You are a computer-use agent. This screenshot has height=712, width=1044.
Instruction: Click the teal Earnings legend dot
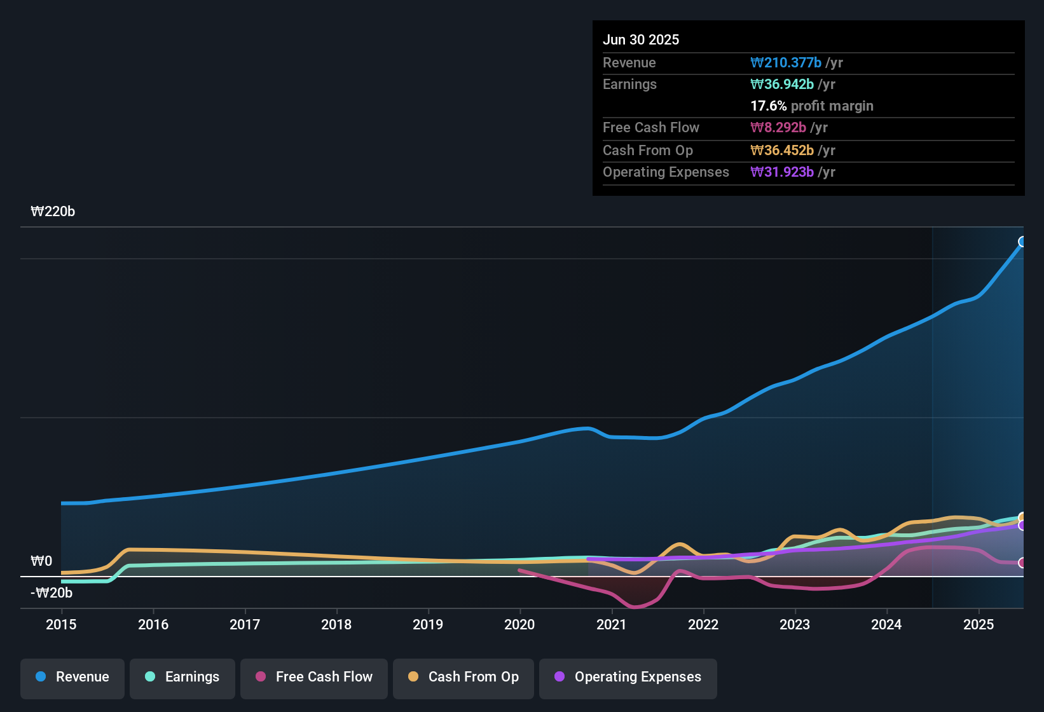pyautogui.click(x=150, y=677)
